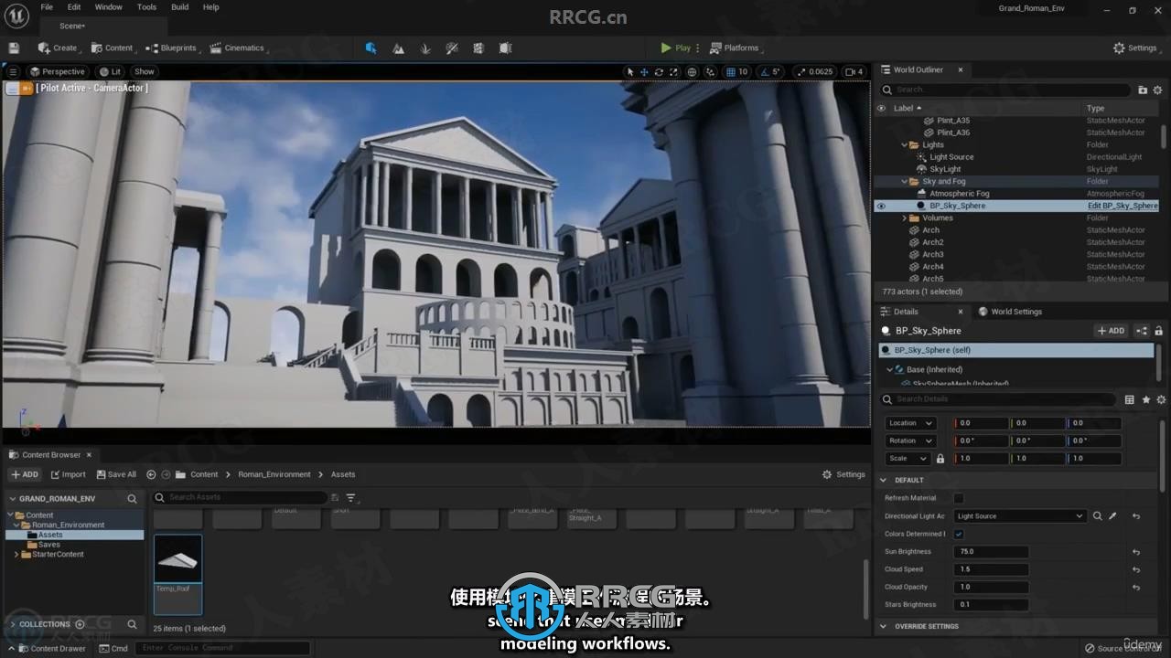Open the Rotation type dropdown
Image resolution: width=1171 pixels, height=658 pixels.
tap(910, 440)
